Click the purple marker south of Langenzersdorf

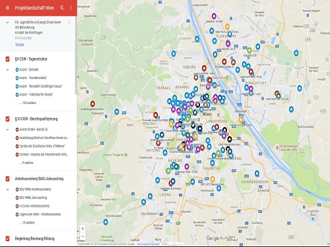[x=214, y=16]
